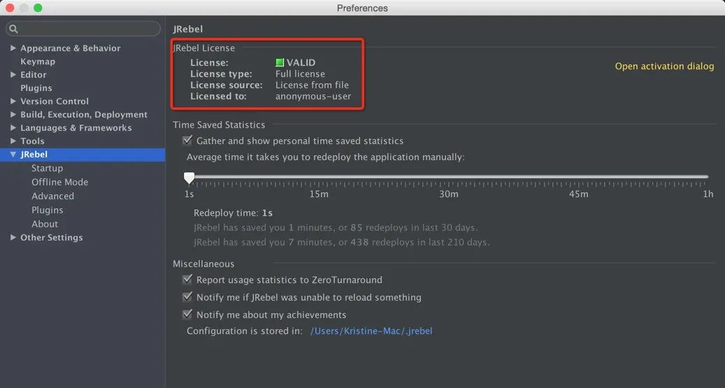Viewport: 725px width, 388px height.
Task: Select the JRebel settings item
Action: [x=82, y=155]
